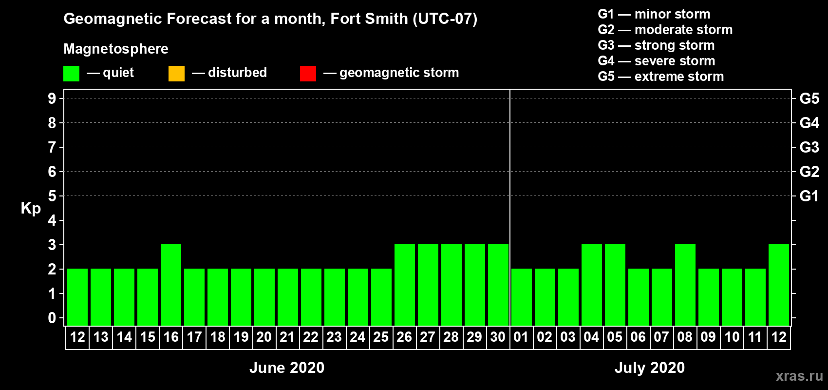Click the green bar for June 16
828x390 pixels.
171,285
